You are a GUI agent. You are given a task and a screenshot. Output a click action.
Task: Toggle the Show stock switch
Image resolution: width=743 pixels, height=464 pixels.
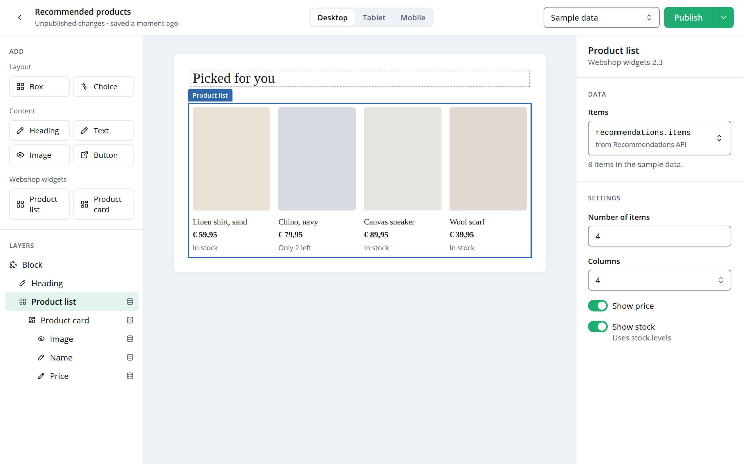pyautogui.click(x=598, y=327)
